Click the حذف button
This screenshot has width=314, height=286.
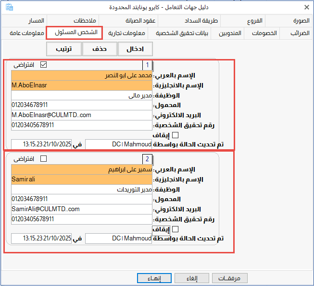coord(100,49)
